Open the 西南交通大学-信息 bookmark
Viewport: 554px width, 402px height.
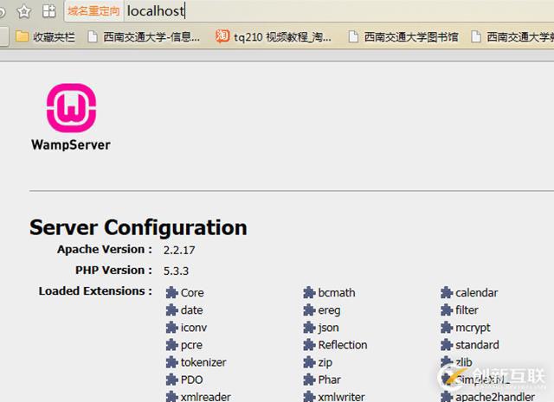click(x=144, y=36)
